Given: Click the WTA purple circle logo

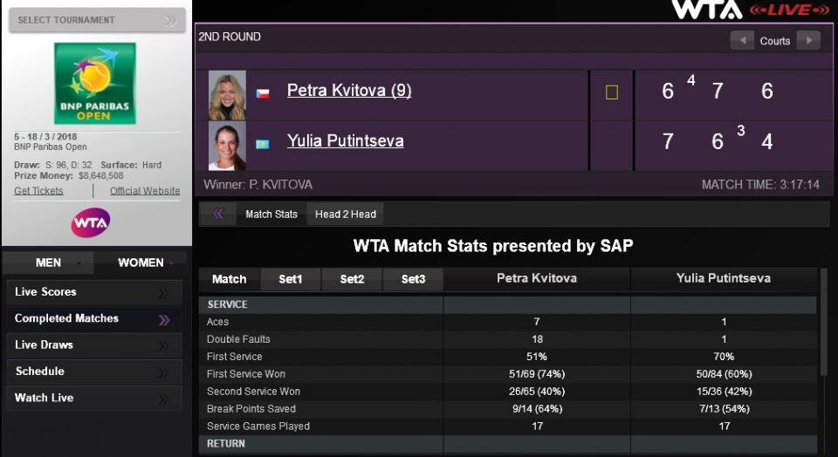Looking at the screenshot, I should click(91, 223).
